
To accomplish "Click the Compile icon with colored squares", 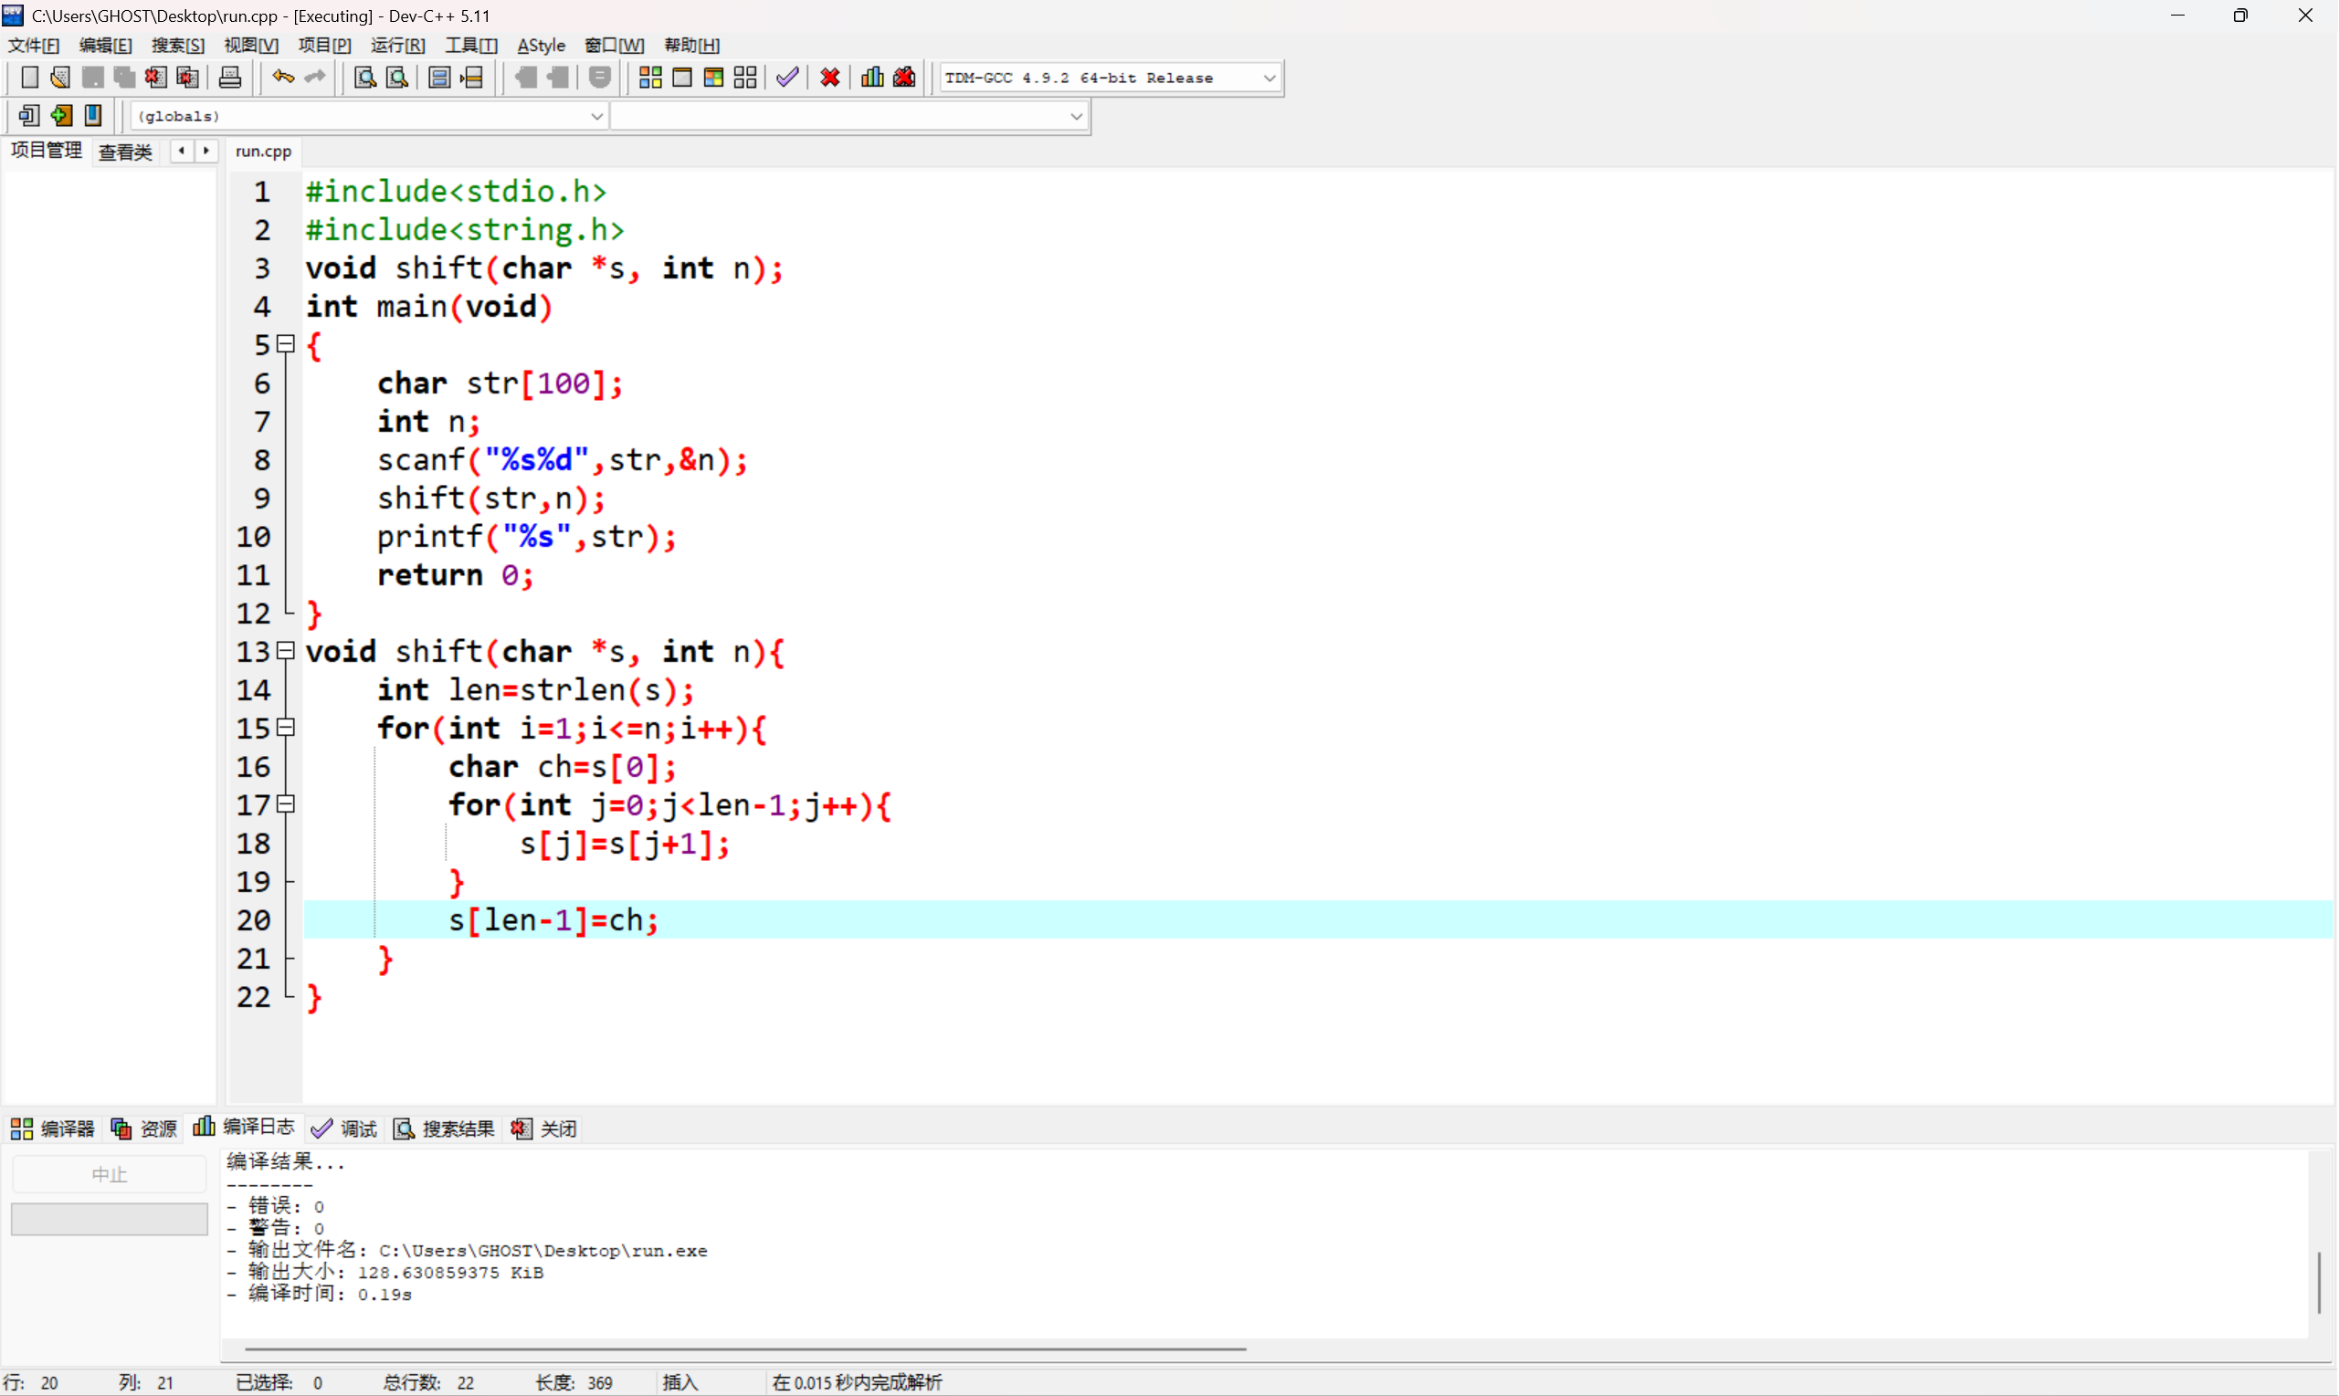I will [x=650, y=79].
